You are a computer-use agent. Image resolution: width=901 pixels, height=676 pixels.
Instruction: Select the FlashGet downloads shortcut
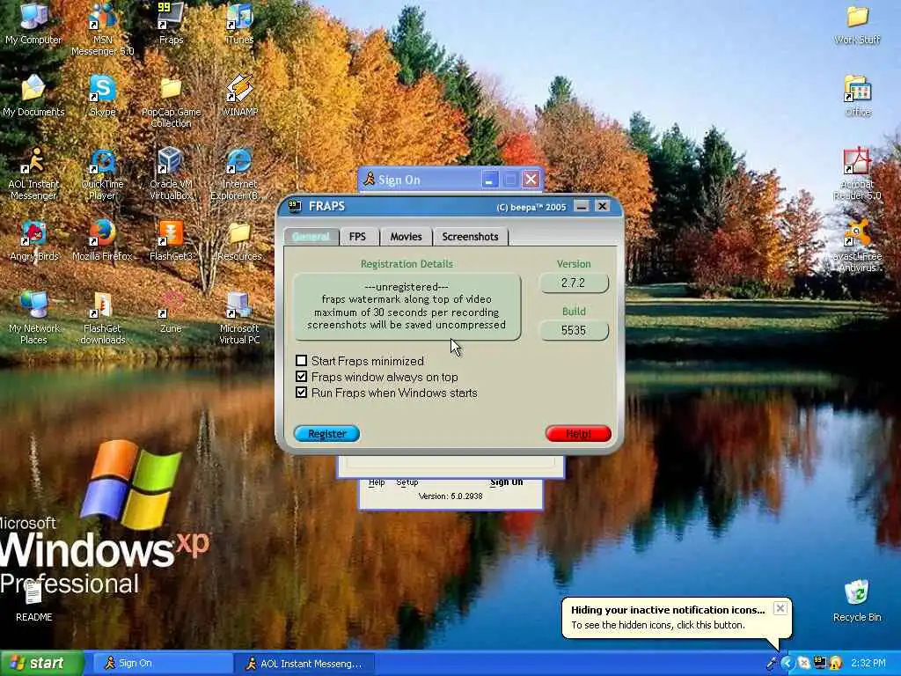coord(102,318)
